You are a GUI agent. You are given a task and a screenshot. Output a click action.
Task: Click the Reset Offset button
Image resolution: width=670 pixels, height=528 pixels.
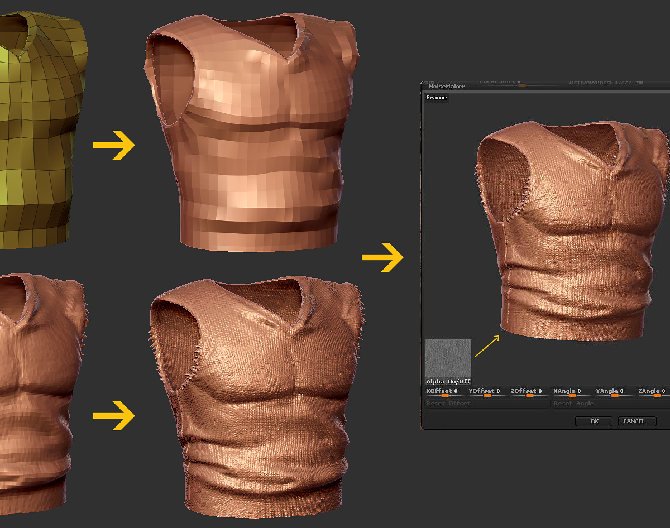pyautogui.click(x=487, y=404)
